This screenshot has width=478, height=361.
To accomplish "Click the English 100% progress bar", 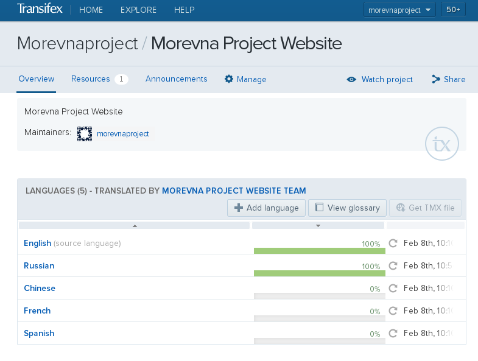I will click(320, 251).
